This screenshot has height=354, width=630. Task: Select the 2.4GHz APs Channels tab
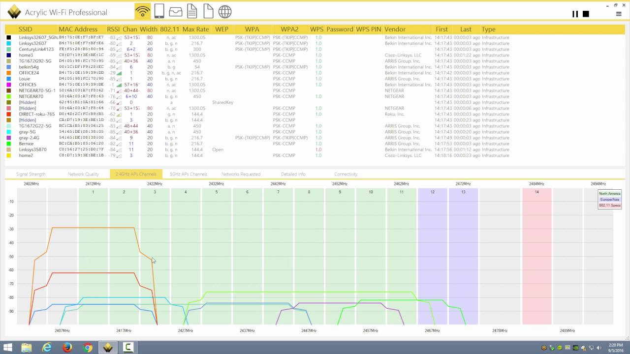(x=136, y=174)
